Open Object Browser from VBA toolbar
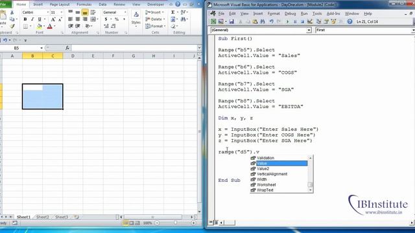 (x=333, y=21)
